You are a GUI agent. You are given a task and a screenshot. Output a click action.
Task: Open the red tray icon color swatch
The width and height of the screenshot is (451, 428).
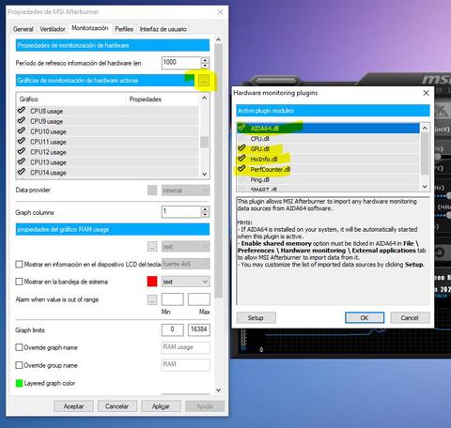pyautogui.click(x=152, y=282)
